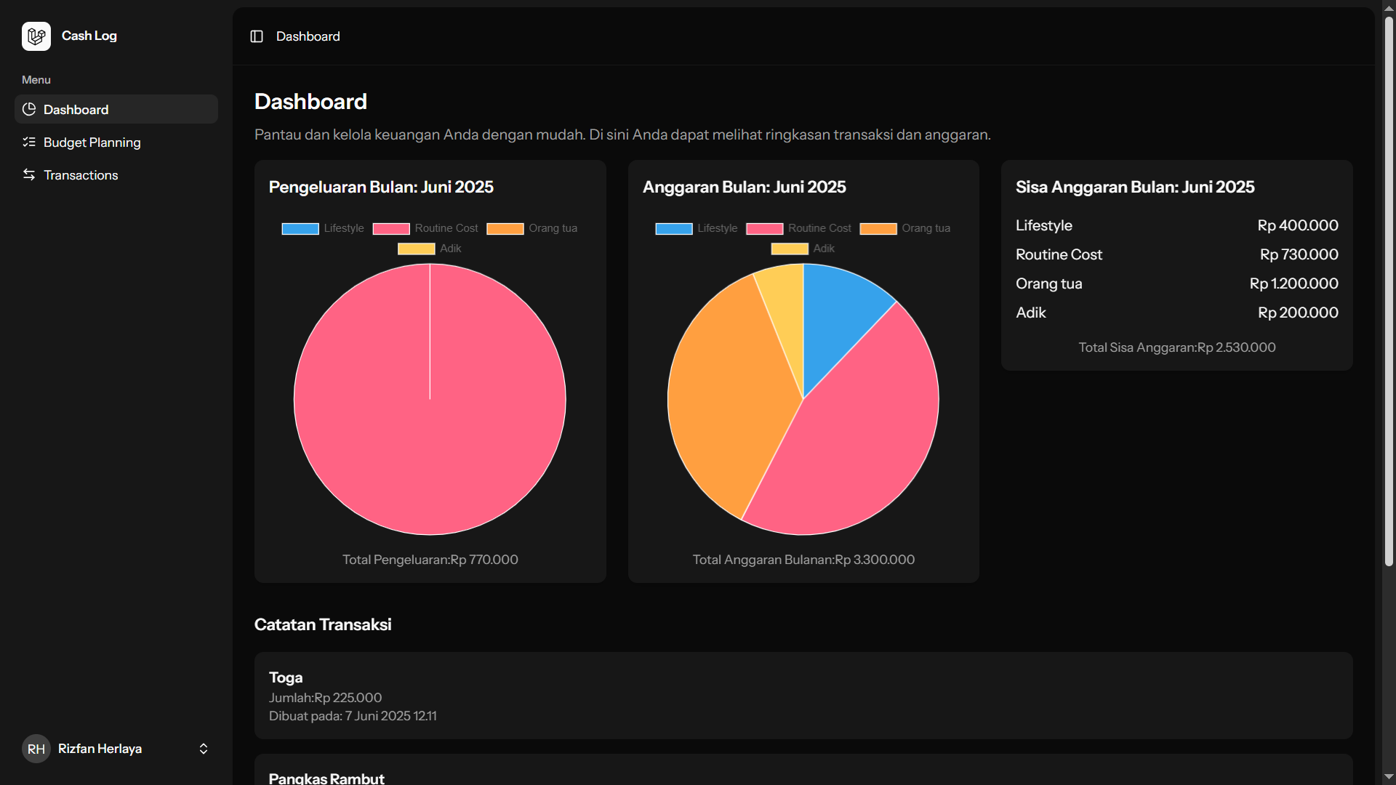
Task: Click scrollbar down arrow
Action: coord(1389,777)
